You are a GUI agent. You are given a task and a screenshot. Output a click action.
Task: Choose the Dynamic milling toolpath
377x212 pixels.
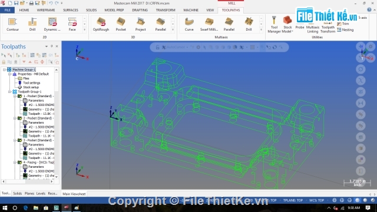point(52,24)
